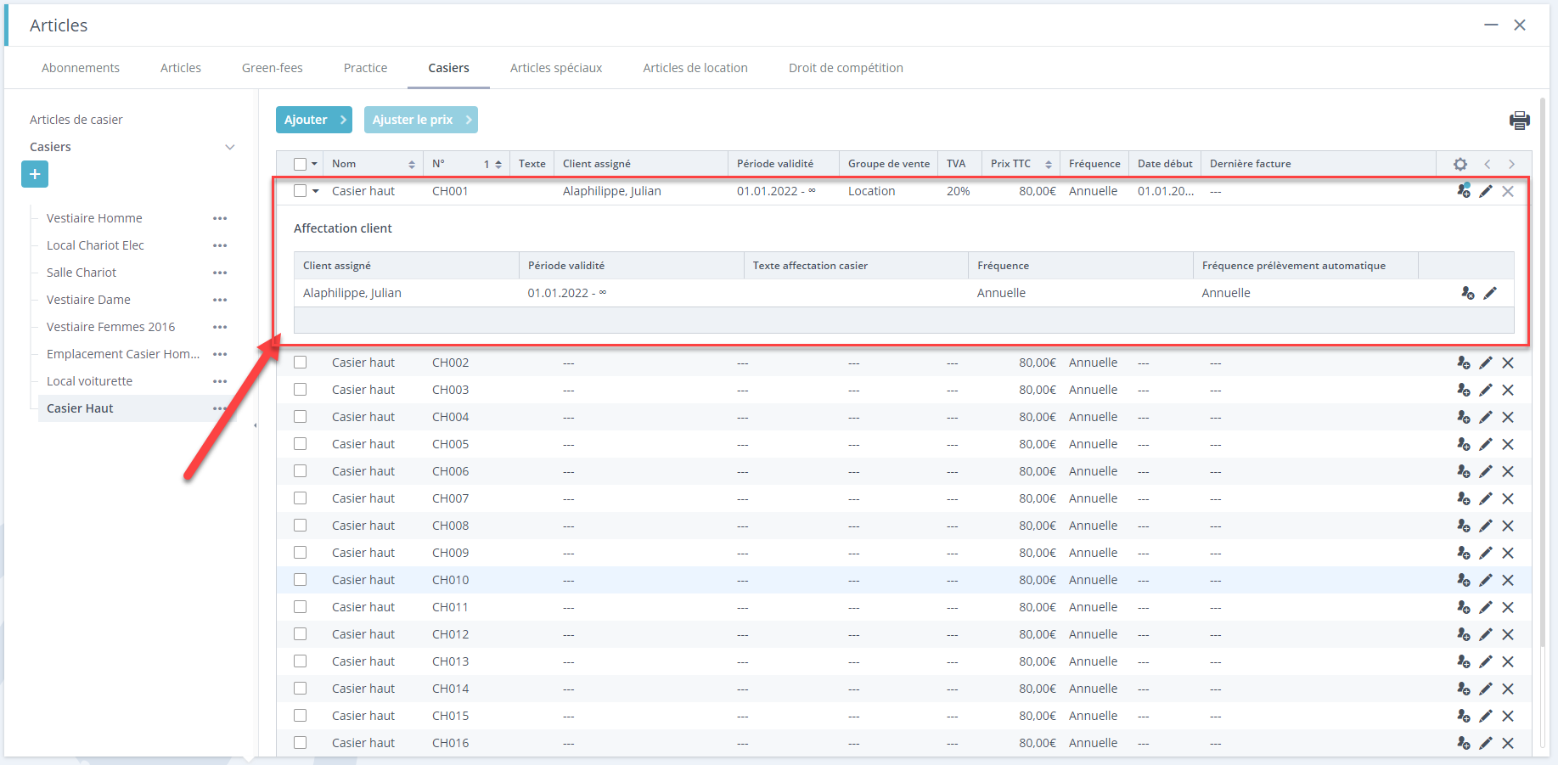The image size is (1558, 765).
Task: Switch to the Practice tab
Action: pos(365,68)
